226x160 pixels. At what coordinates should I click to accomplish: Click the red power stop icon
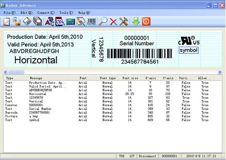[x=146, y=22]
